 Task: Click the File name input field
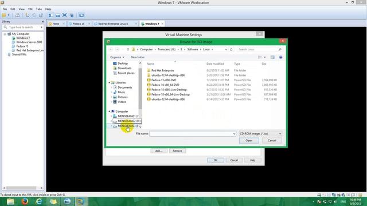pyautogui.click(x=193, y=134)
